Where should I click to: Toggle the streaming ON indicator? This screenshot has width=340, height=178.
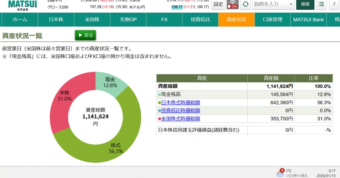pos(233,4)
